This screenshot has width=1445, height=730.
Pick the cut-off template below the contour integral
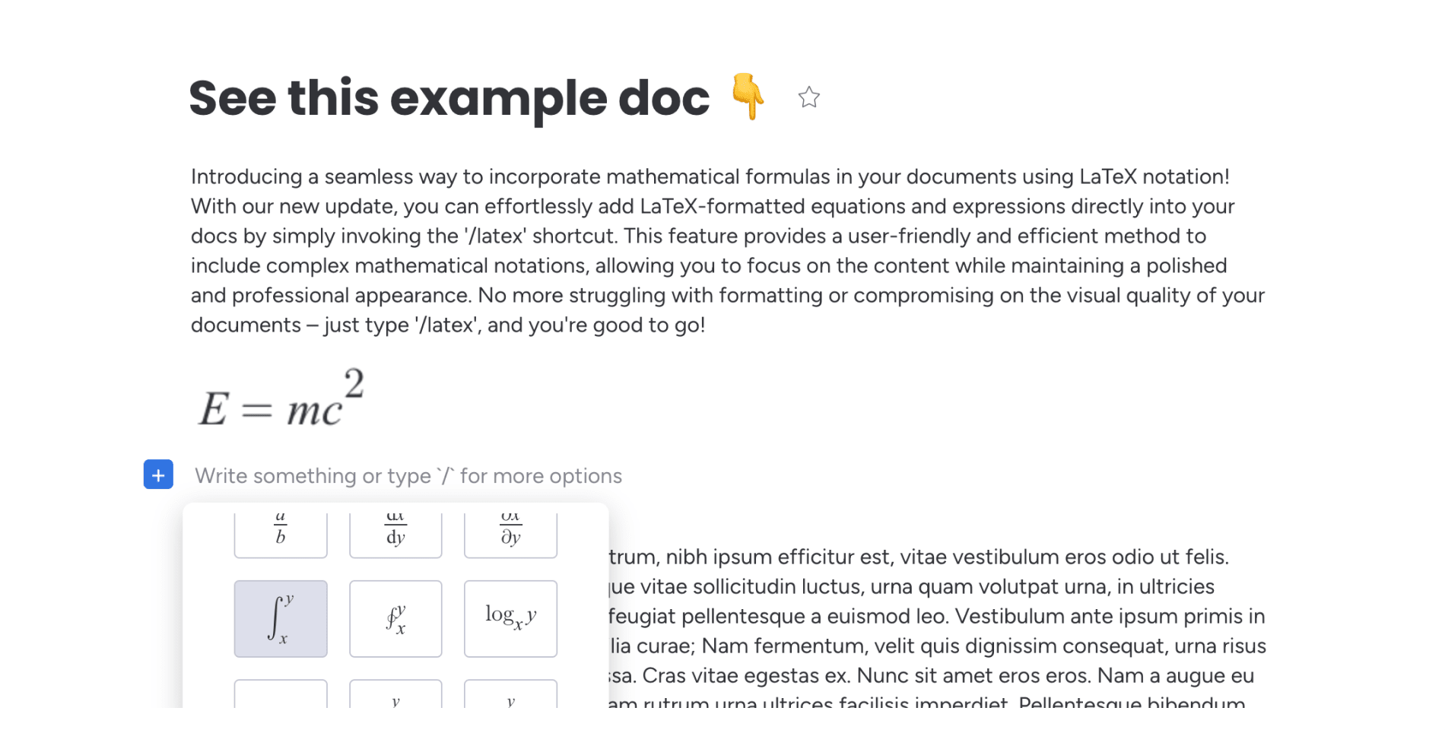pos(395,694)
